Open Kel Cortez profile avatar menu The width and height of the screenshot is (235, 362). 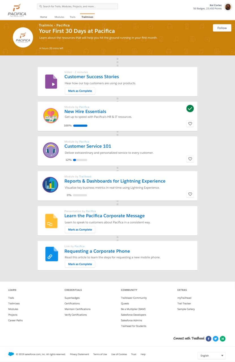point(228,7)
